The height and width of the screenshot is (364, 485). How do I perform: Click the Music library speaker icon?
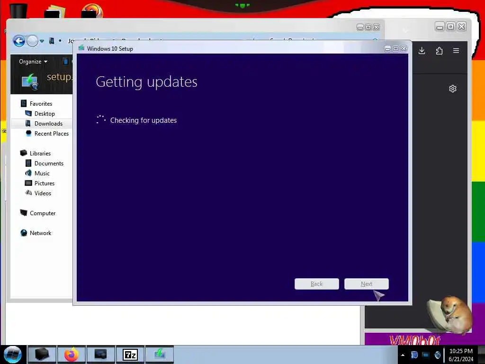[x=28, y=173]
